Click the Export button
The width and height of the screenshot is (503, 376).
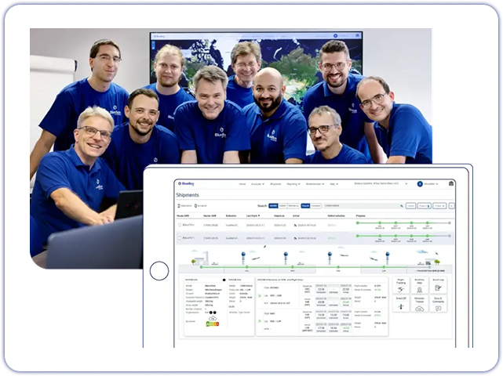coord(424,205)
